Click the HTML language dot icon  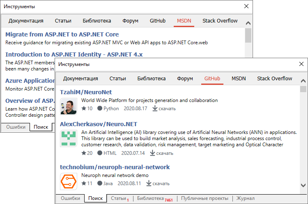coord(100,153)
